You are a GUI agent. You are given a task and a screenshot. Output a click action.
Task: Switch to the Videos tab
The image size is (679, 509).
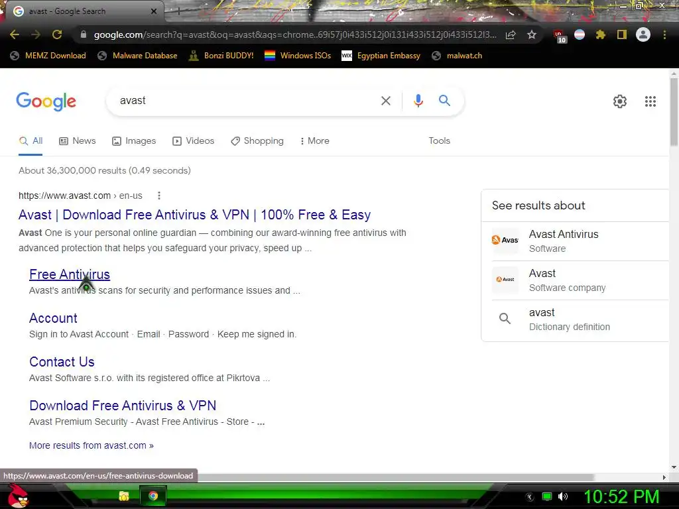click(x=193, y=141)
